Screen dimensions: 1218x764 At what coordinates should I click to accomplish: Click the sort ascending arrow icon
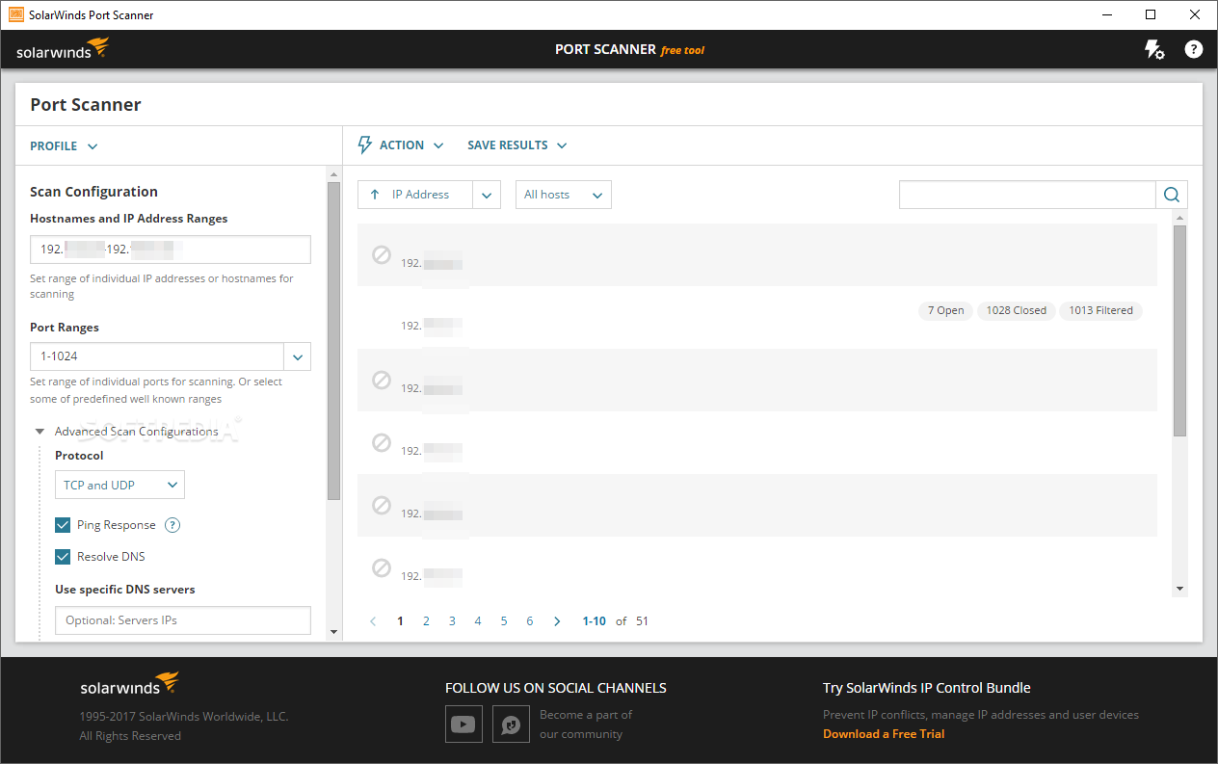tap(375, 195)
